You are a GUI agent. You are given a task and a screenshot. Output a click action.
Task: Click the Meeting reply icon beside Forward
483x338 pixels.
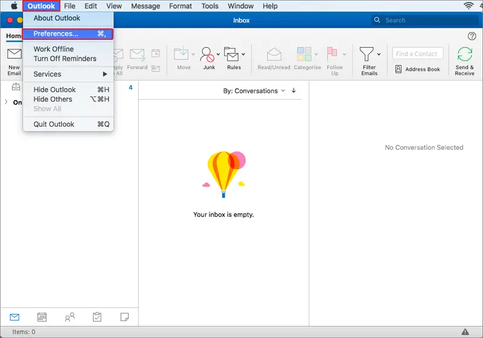(156, 53)
